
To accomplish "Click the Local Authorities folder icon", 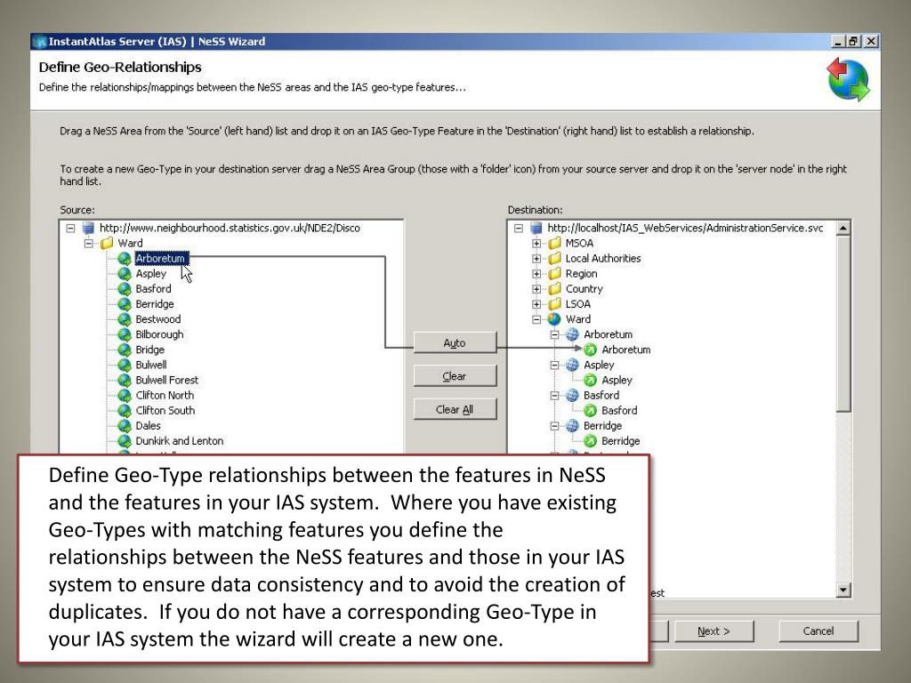I will [x=555, y=259].
